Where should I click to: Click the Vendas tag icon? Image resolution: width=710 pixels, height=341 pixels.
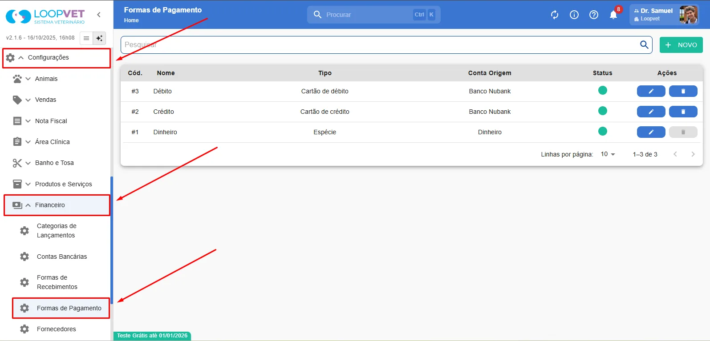tap(17, 100)
